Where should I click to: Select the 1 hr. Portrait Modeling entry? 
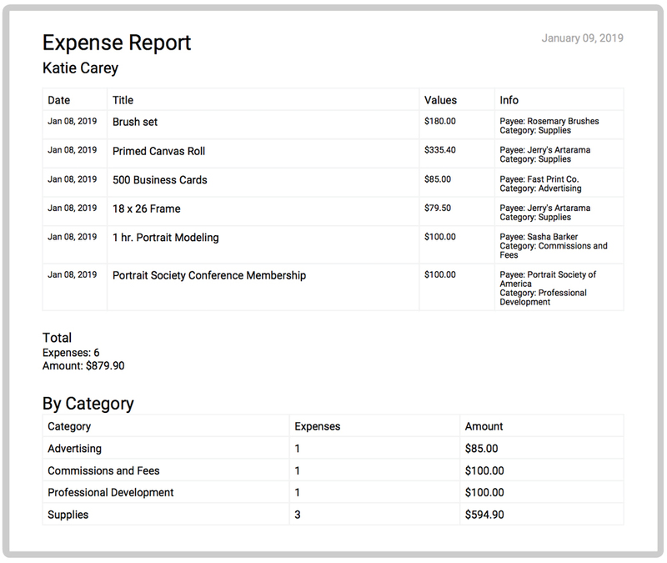pos(165,237)
